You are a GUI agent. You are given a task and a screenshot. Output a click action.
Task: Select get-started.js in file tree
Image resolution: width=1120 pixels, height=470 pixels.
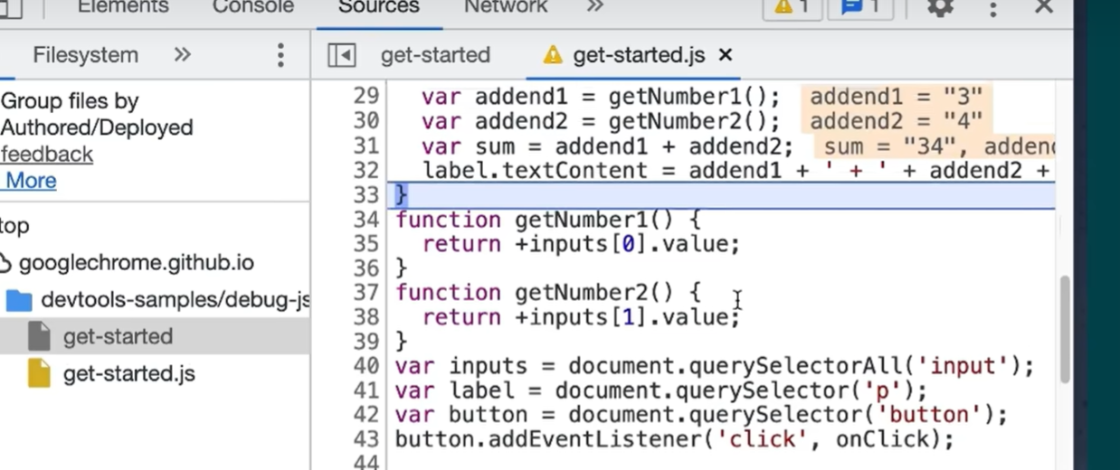pos(128,373)
